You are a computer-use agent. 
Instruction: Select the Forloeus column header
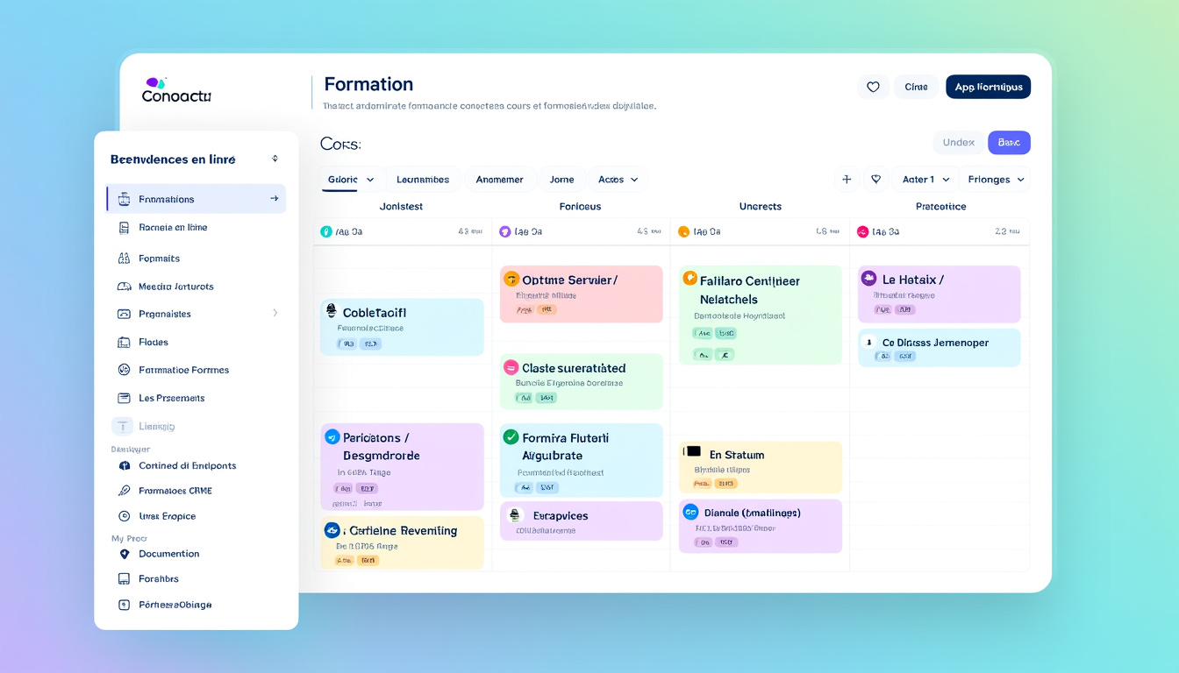point(580,207)
